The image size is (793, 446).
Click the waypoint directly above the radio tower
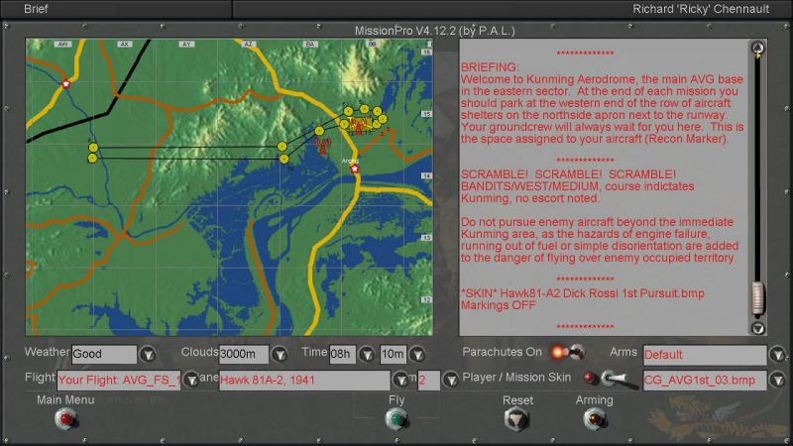pyautogui.click(x=319, y=131)
